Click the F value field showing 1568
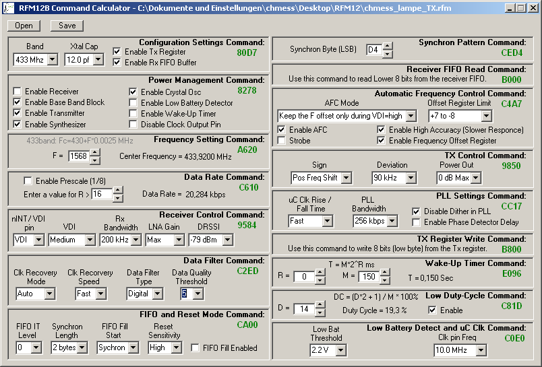The image size is (542, 367). point(79,156)
